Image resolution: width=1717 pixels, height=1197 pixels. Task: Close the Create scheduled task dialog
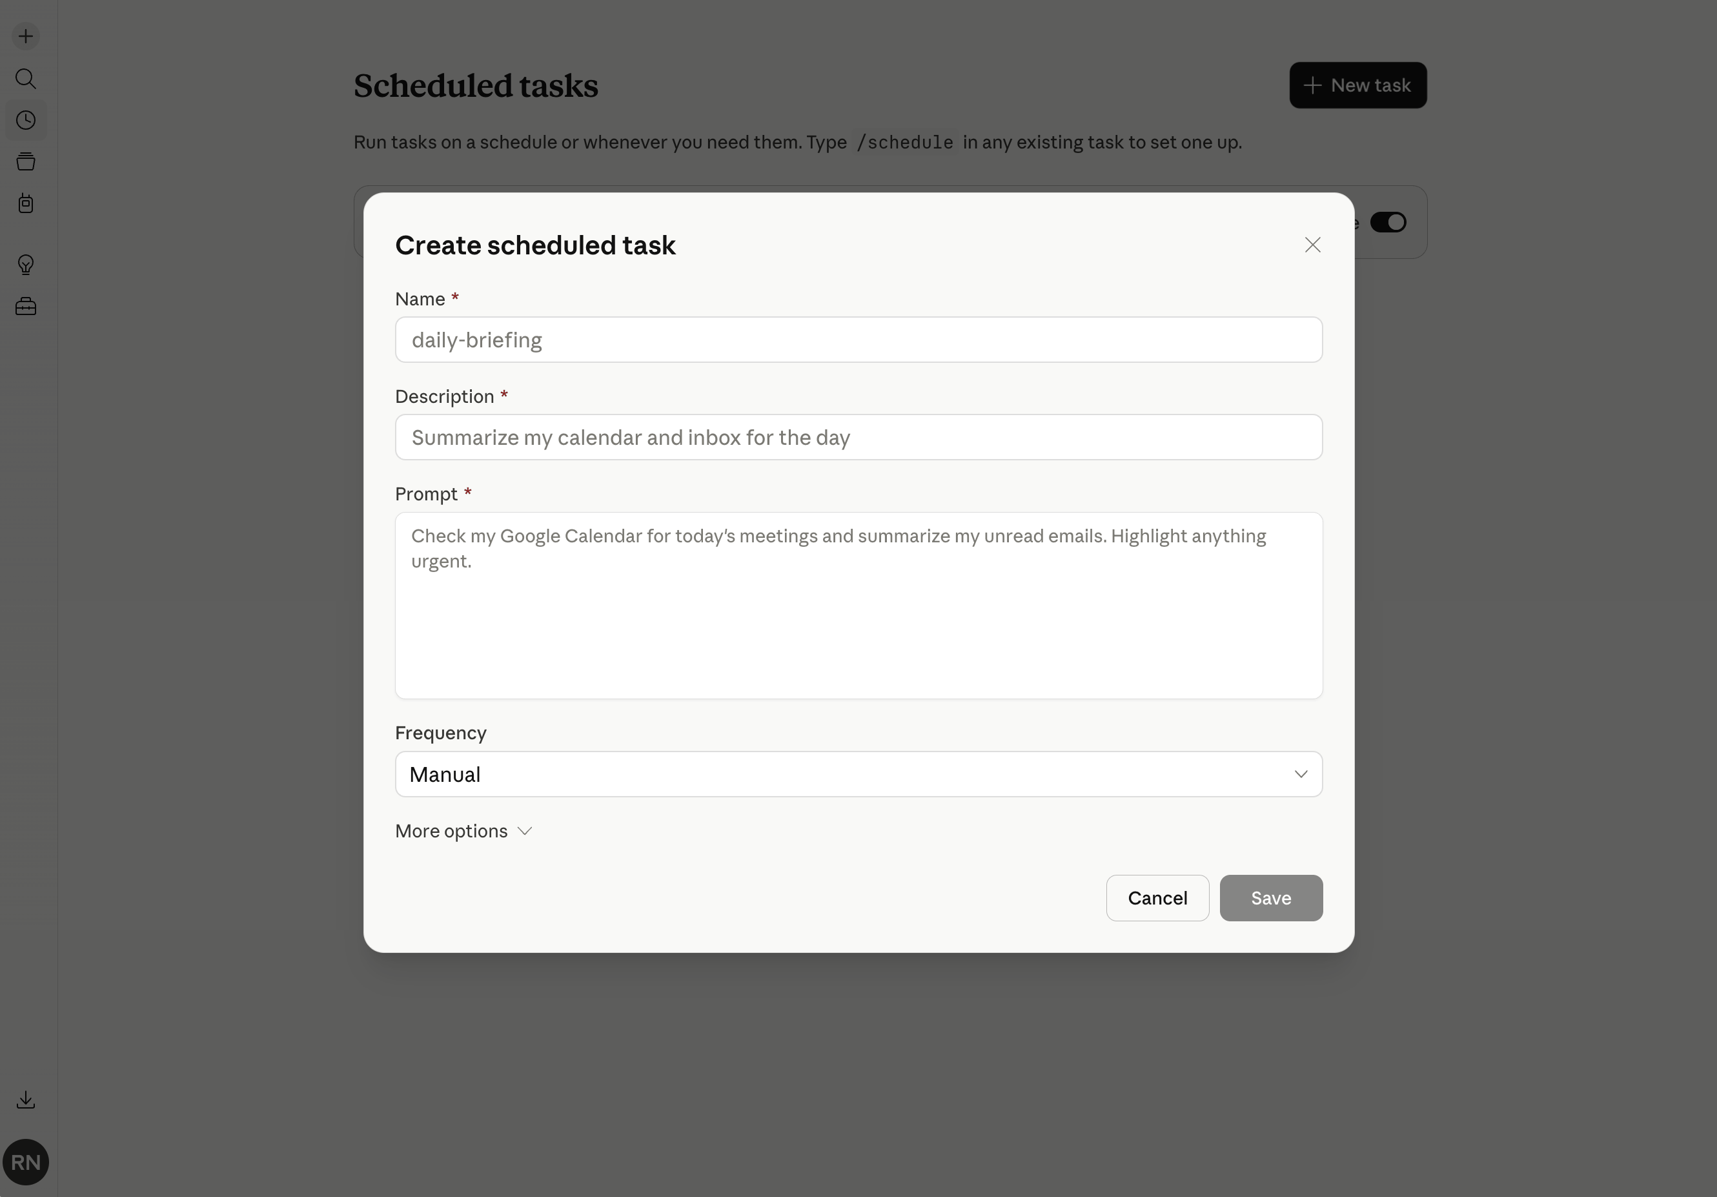pyautogui.click(x=1312, y=245)
